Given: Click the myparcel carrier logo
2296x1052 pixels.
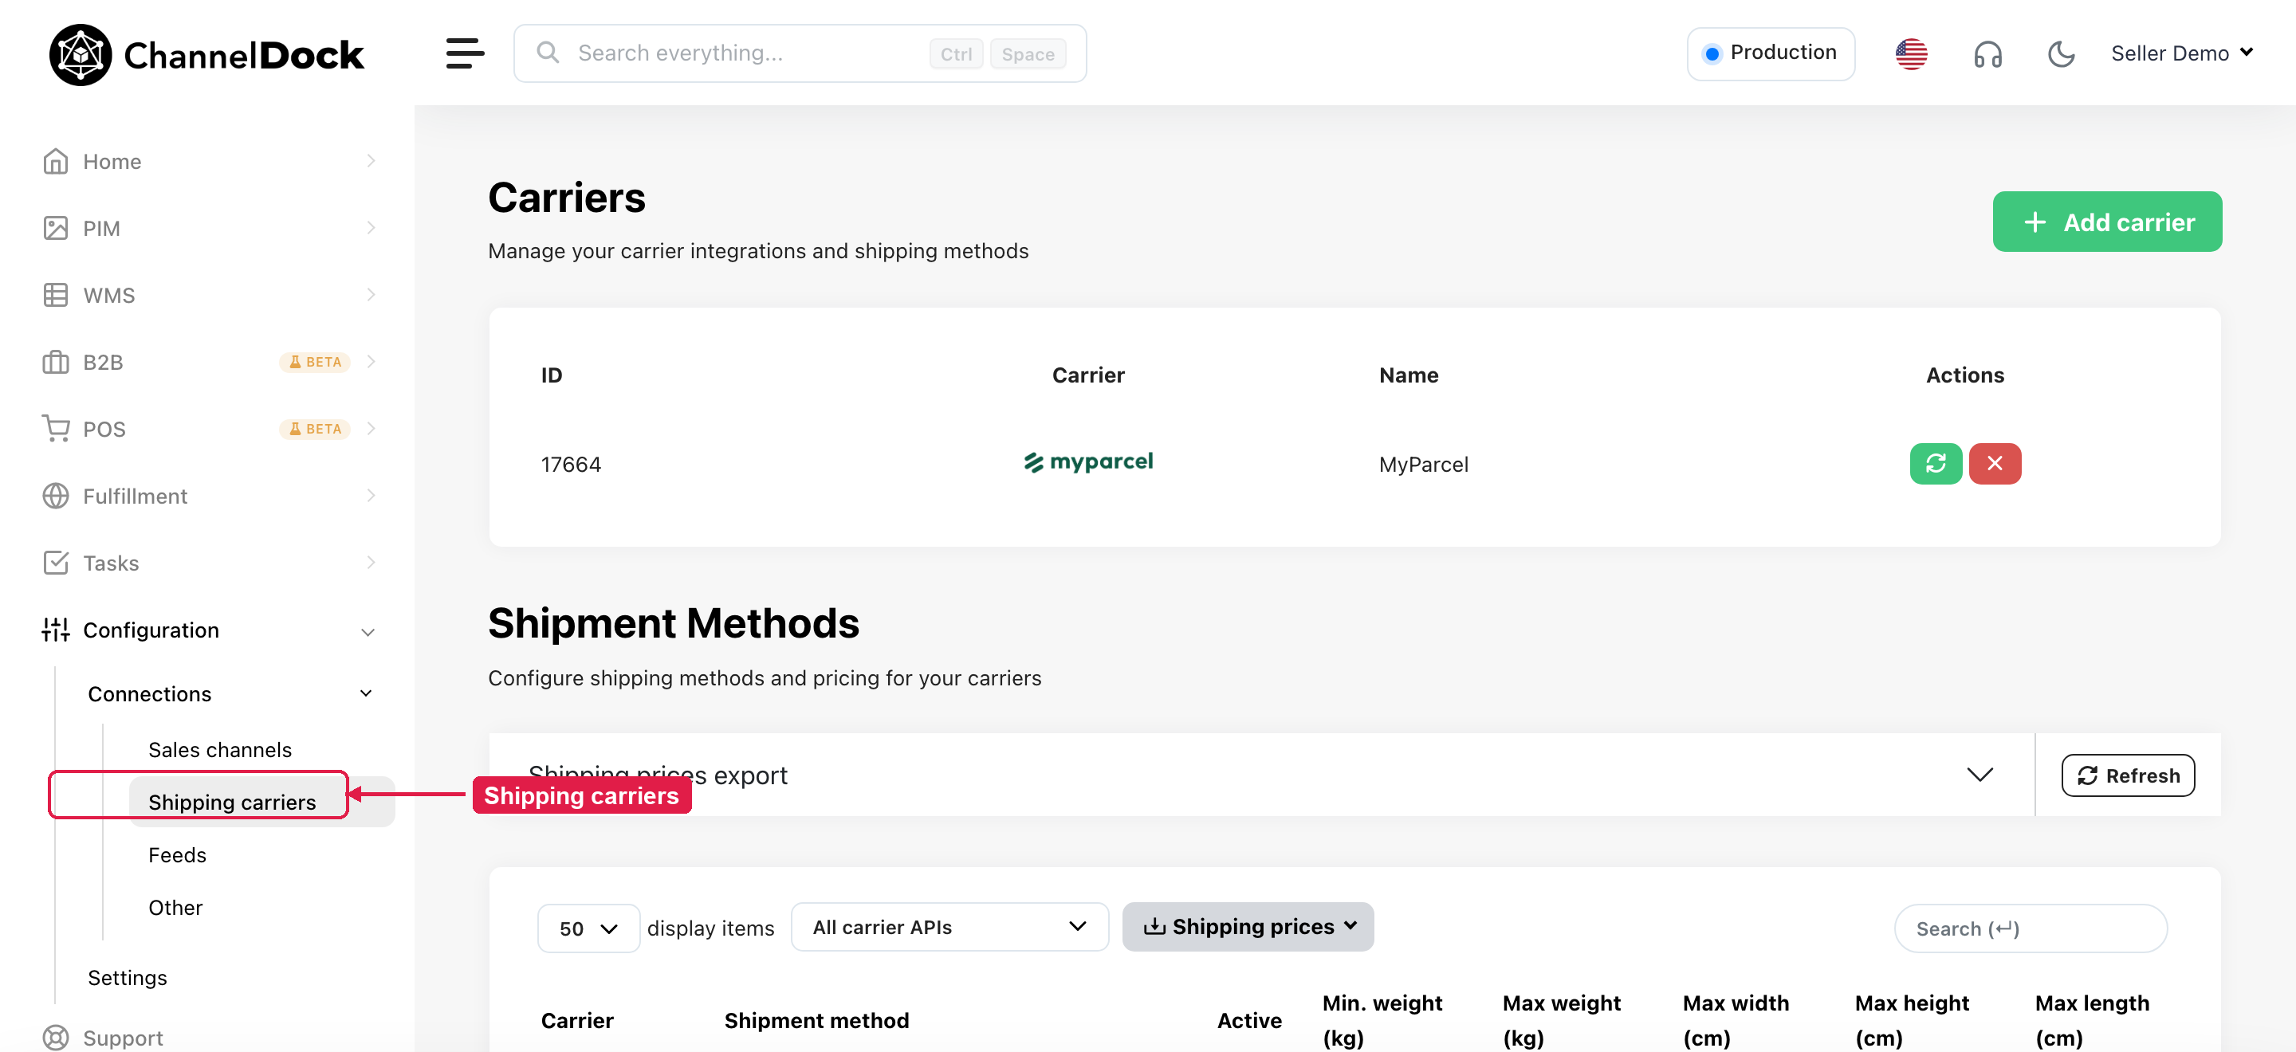Looking at the screenshot, I should [1088, 462].
